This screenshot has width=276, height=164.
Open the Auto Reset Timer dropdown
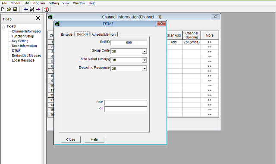click(x=144, y=60)
